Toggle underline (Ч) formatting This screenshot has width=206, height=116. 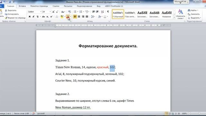[x=37, y=16]
